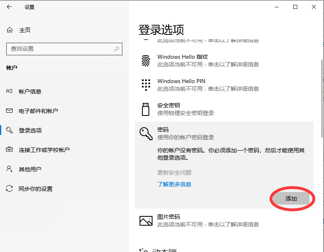Click the vertical scrollbar of the settings pane
Image resolution: width=324 pixels, height=252 pixels.
tap(322, 98)
